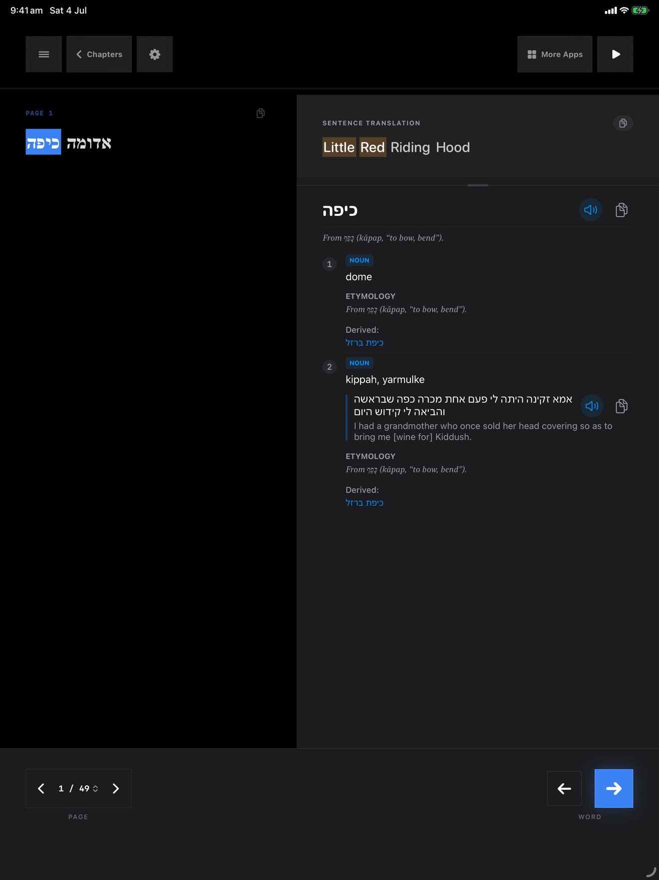This screenshot has width=659, height=880.
Task: Copy the dictionary headword כיפה
Action: [622, 210]
